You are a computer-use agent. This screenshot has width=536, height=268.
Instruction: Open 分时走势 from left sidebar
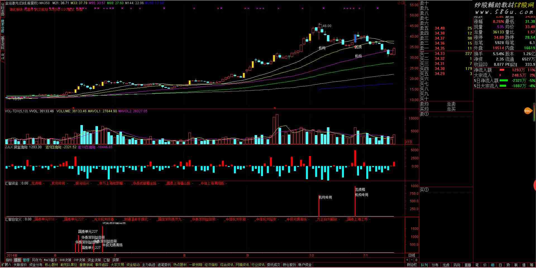pos(3,9)
